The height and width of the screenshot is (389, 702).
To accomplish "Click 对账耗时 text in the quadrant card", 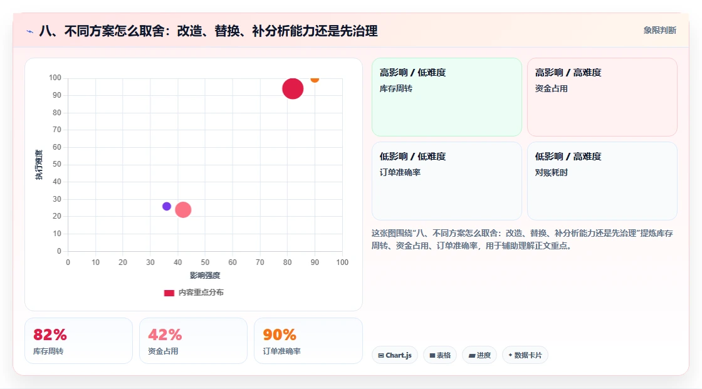I will [x=551, y=172].
